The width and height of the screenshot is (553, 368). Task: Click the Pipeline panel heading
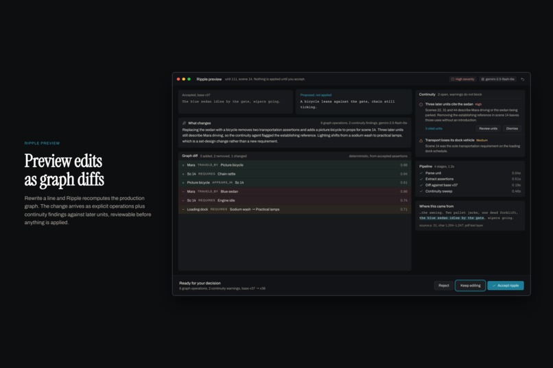[x=425, y=167]
